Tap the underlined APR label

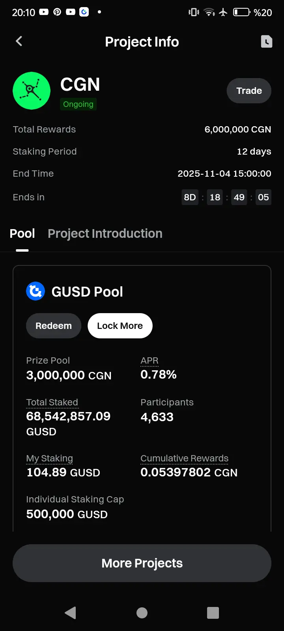coord(149,360)
